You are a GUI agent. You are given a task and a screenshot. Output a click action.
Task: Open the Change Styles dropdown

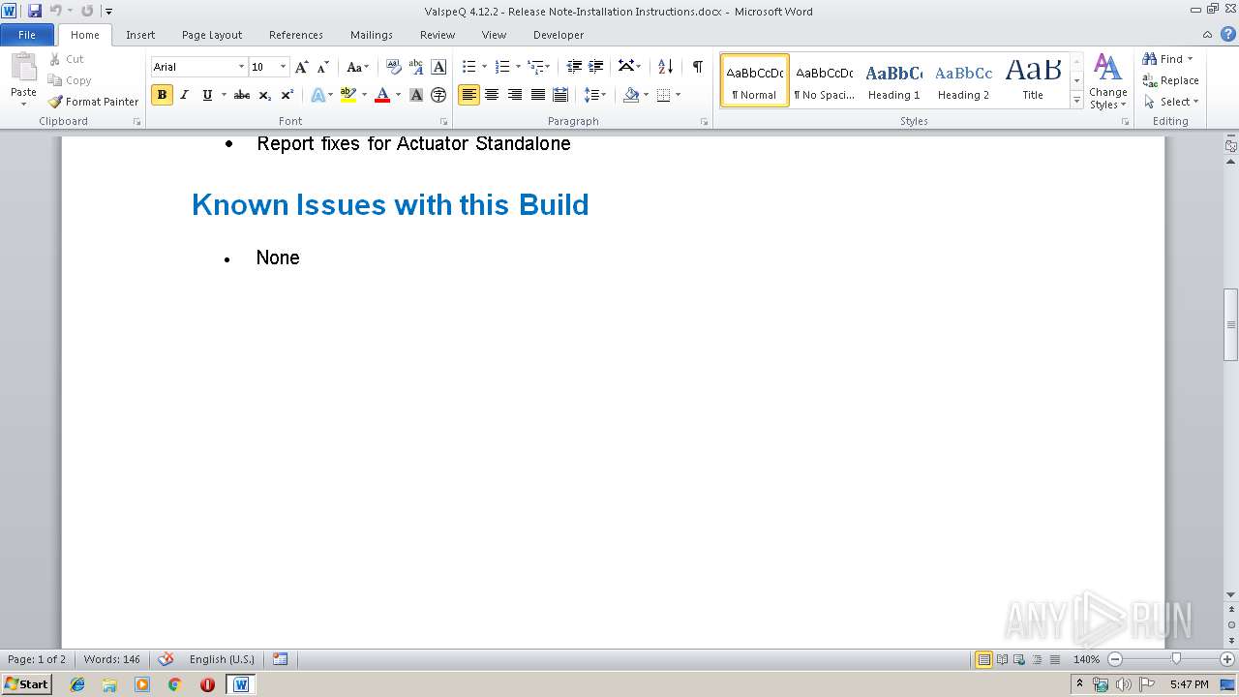1107,81
